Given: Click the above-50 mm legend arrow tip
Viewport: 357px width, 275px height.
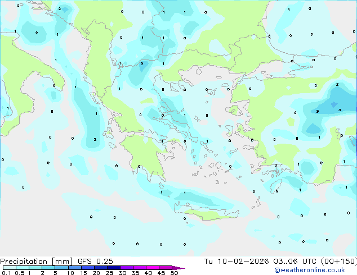Looking at the screenshot, I should pos(179,268).
